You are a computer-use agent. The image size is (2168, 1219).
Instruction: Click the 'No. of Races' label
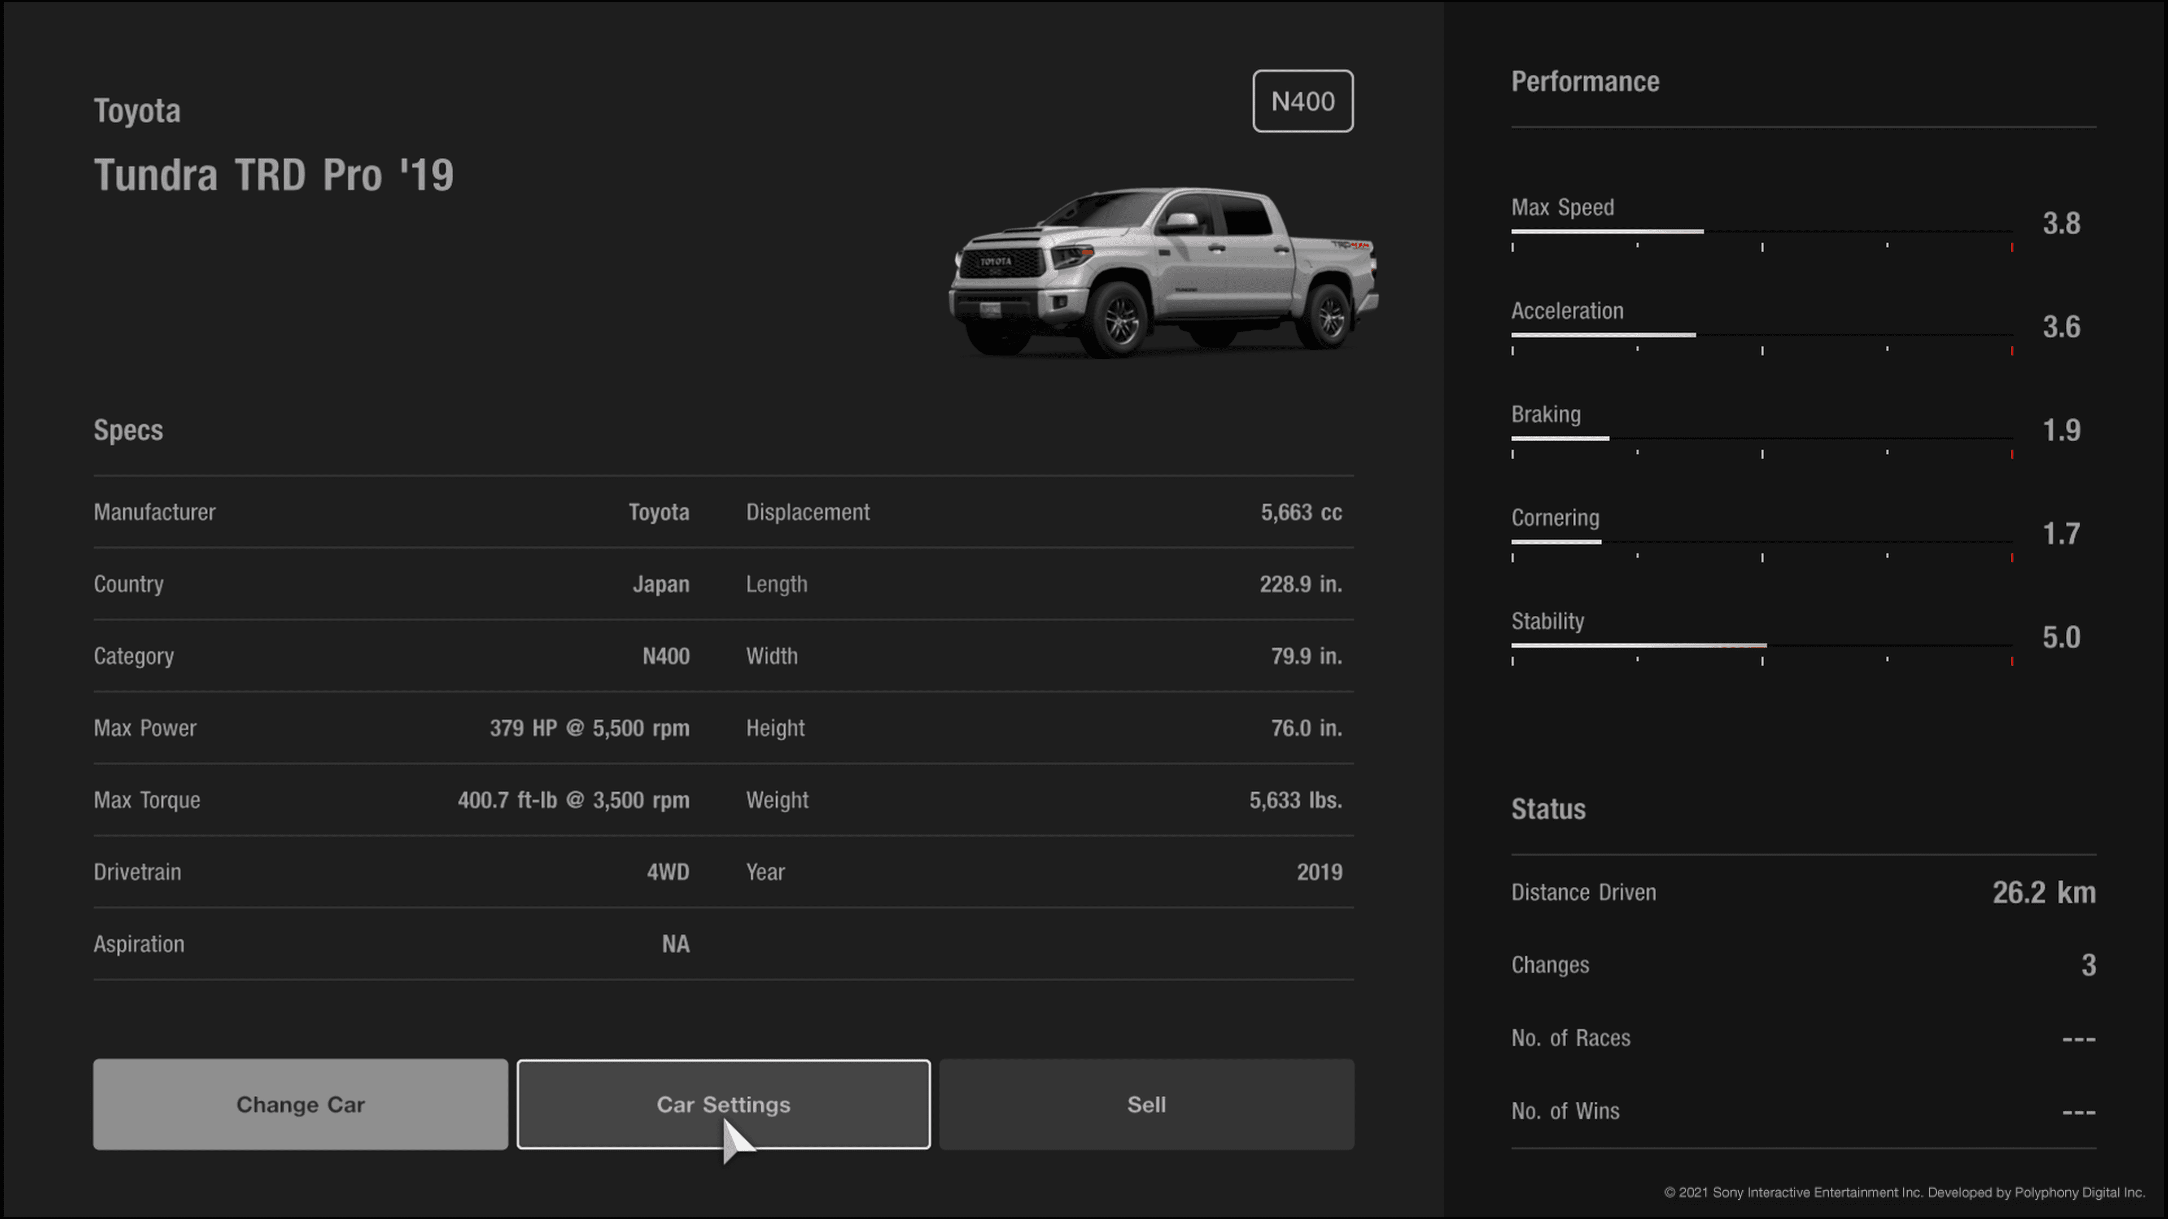pos(1571,1038)
